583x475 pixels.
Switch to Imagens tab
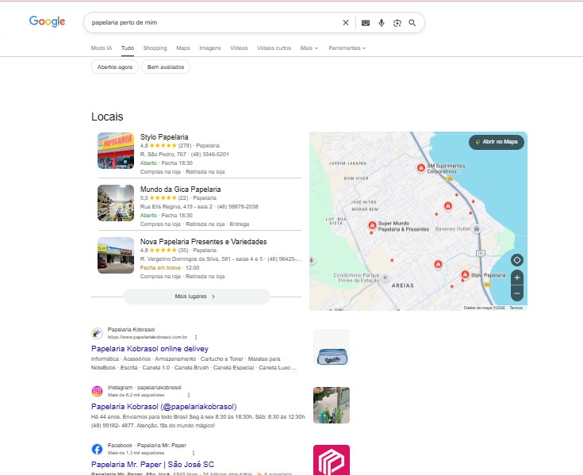tap(209, 48)
